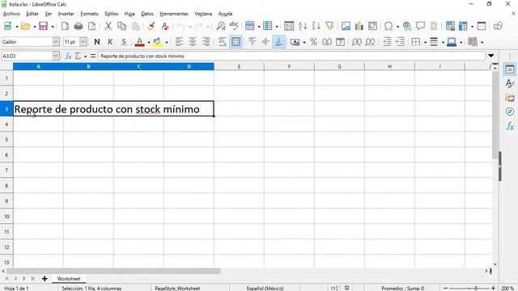Toggle bold N button
Viewport: 518px width, 291px height.
pyautogui.click(x=97, y=42)
